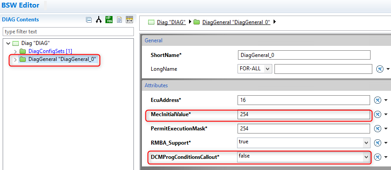Click the EcuAddress value field
391x170 pixels.
(x=304, y=100)
